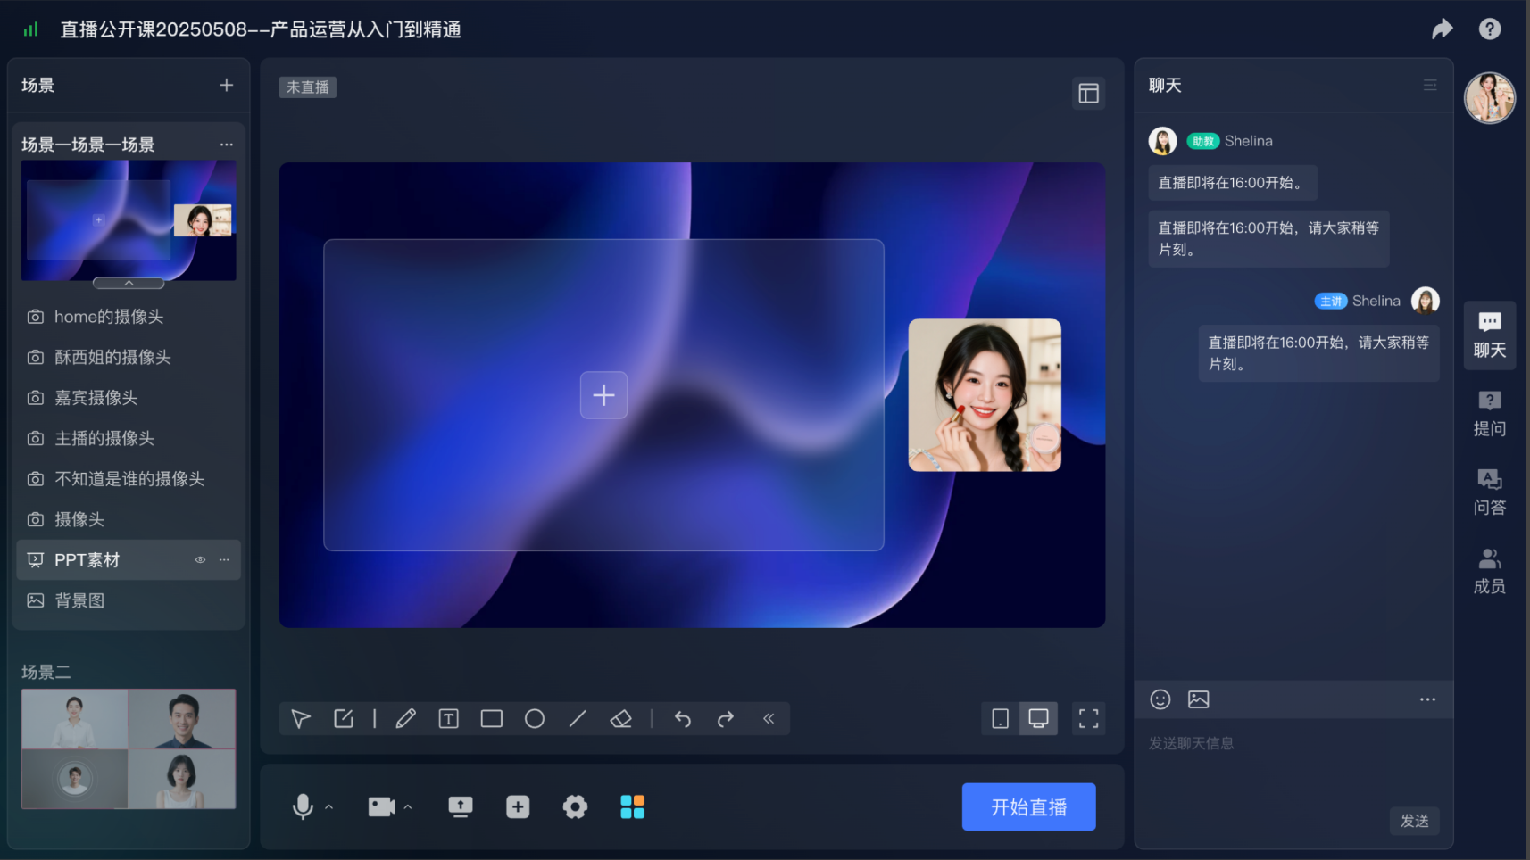Click the 开始直播 button
The height and width of the screenshot is (860, 1530).
[x=1028, y=807]
